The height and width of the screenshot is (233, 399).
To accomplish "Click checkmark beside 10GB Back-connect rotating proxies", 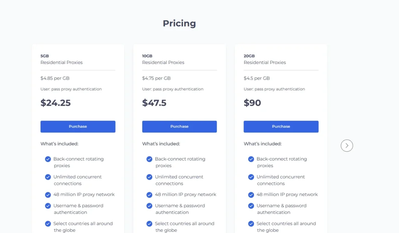I will [149, 159].
